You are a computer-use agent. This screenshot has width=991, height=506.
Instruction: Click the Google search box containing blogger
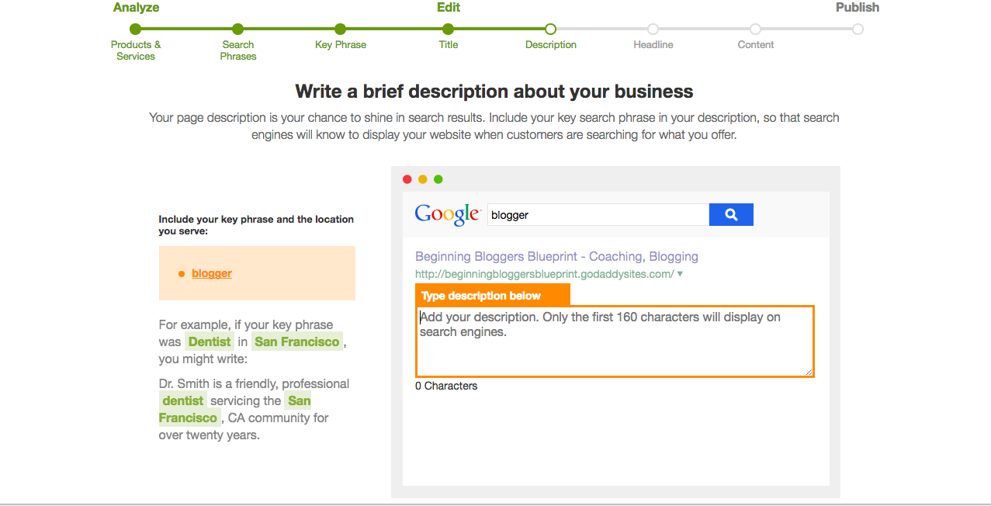tap(598, 215)
